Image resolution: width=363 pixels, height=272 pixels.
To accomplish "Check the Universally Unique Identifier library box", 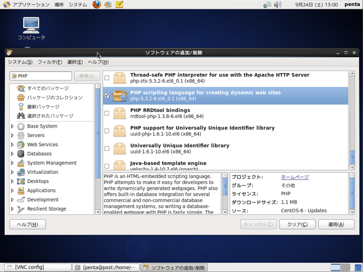I will click(x=107, y=148).
